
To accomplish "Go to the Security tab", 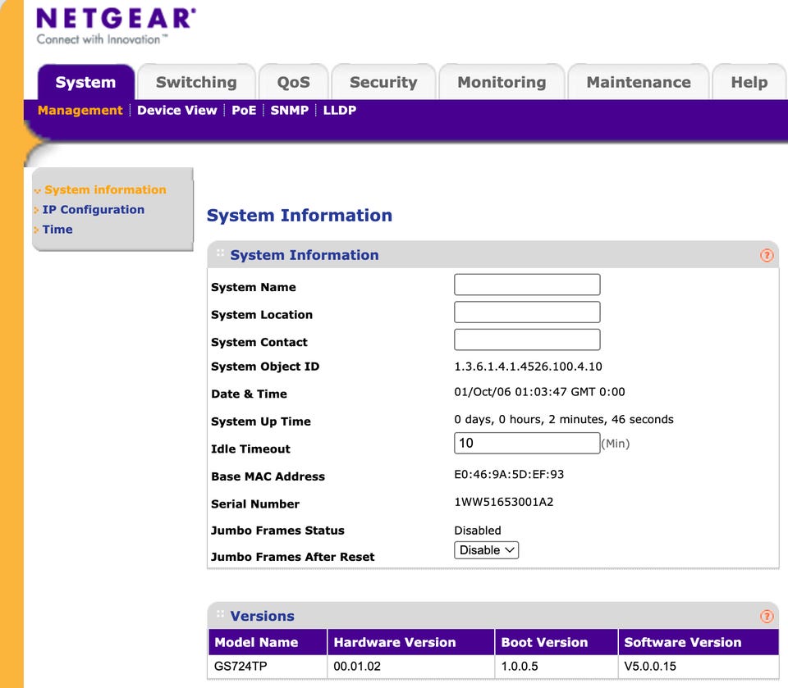I will tap(383, 82).
